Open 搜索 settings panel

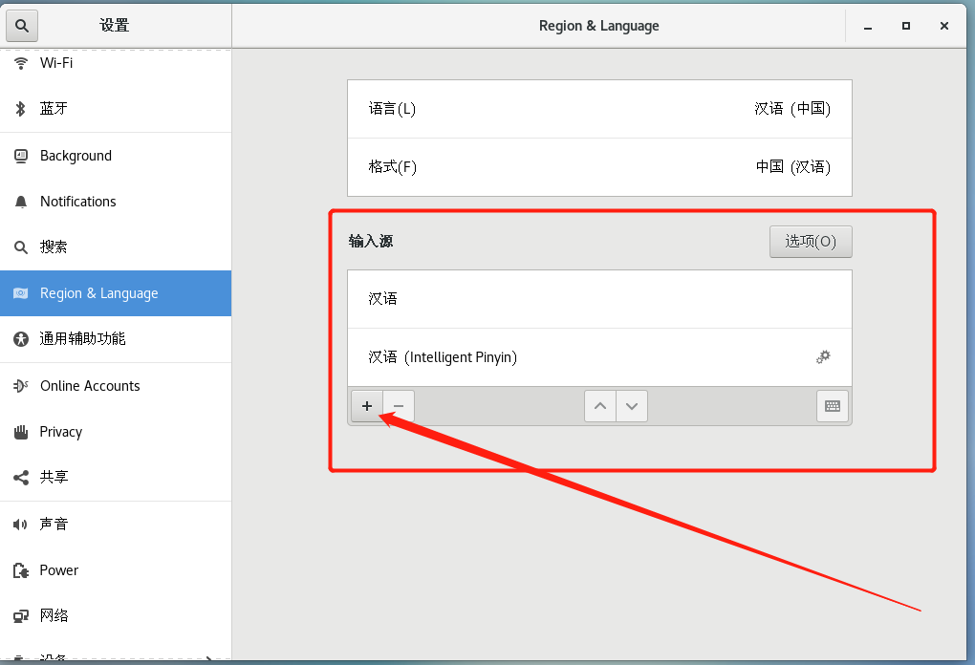(x=116, y=247)
